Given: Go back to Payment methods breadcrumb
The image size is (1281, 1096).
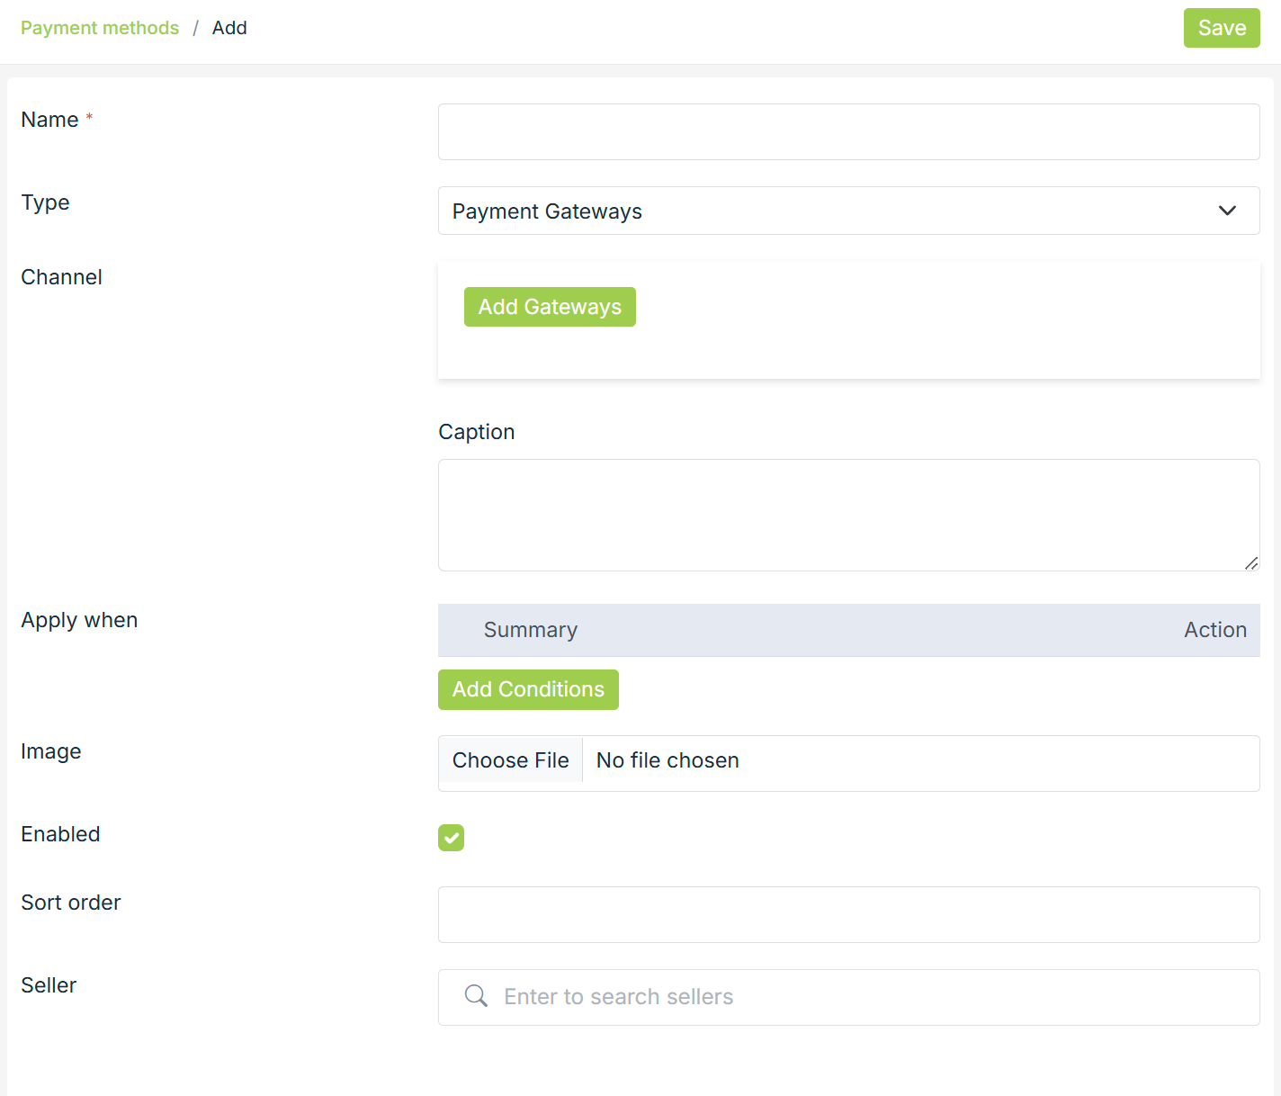Looking at the screenshot, I should click(100, 28).
